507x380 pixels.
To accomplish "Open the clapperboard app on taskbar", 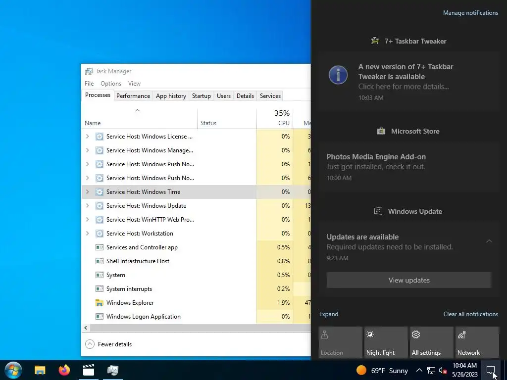I will 88,370.
